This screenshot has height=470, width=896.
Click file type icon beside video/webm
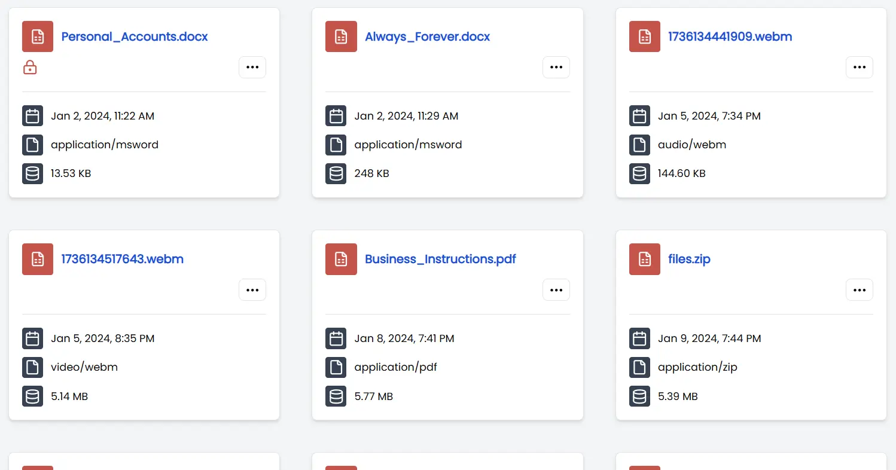click(x=32, y=367)
